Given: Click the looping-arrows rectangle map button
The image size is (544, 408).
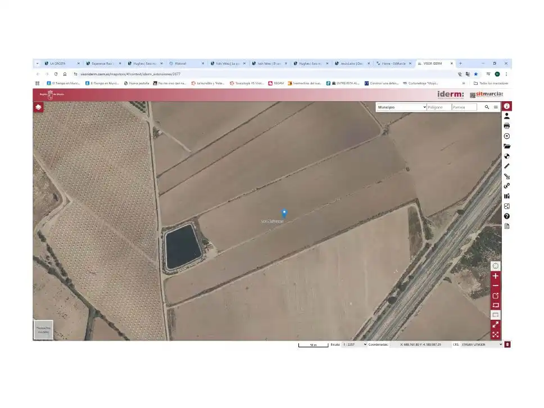Looking at the screenshot, I should [496, 305].
